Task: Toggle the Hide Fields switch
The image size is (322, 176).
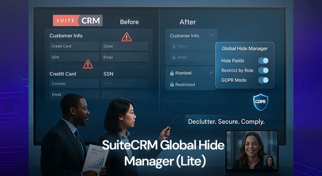Action: pos(263,60)
